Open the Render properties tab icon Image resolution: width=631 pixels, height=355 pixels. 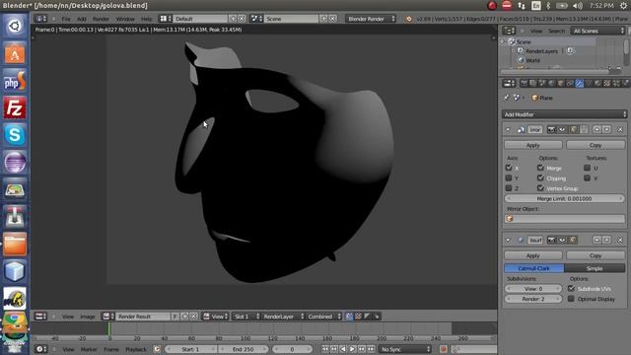525,83
